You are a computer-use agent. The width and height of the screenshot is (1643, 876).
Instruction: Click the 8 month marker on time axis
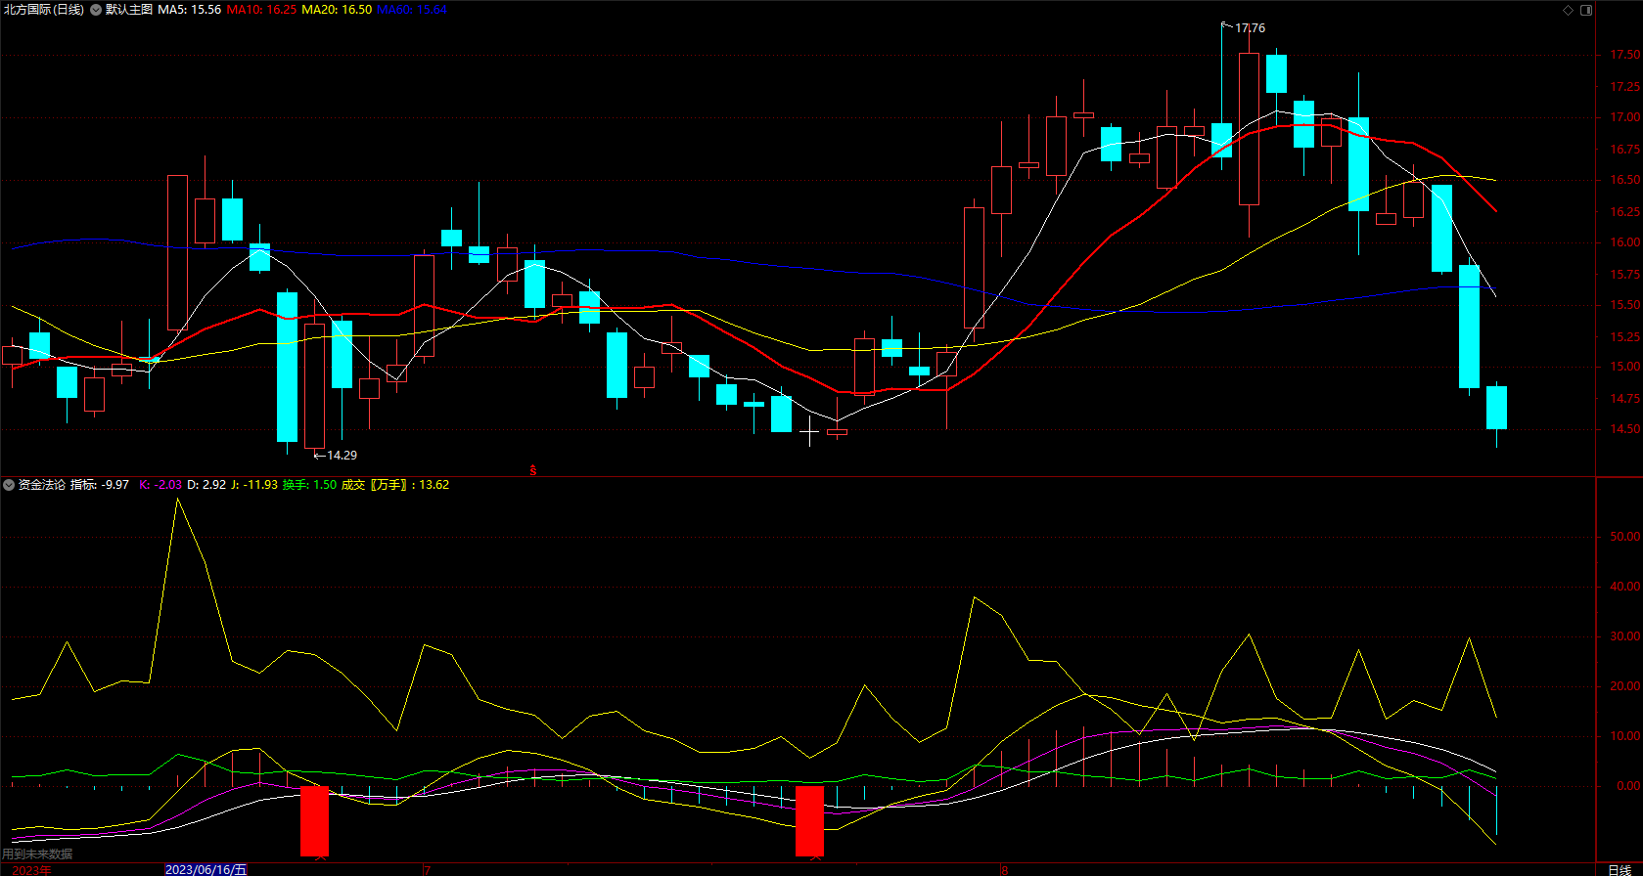point(1005,870)
